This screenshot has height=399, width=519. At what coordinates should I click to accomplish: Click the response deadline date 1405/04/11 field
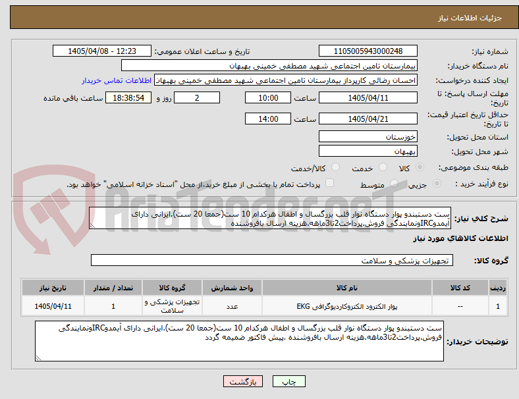click(x=368, y=97)
